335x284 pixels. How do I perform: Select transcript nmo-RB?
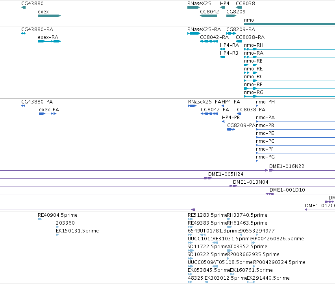coord(253,61)
